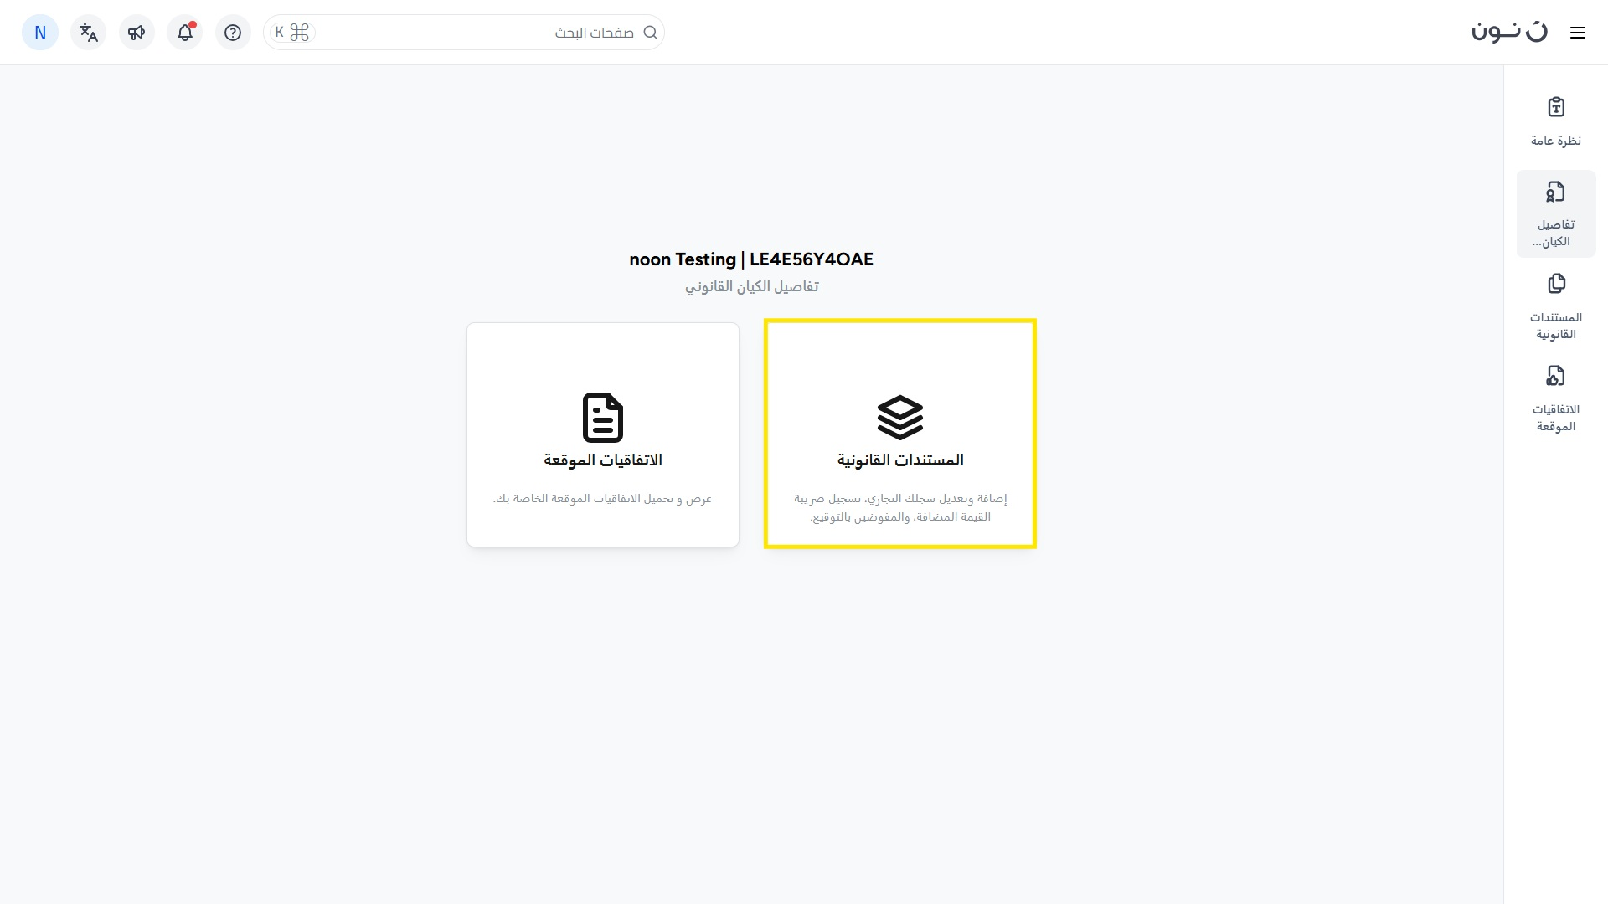This screenshot has width=1608, height=904.
Task: Click the noon logo
Action: [1509, 32]
